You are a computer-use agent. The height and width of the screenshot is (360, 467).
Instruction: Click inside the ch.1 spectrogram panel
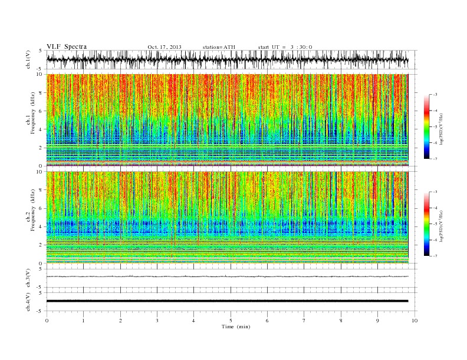(x=227, y=120)
